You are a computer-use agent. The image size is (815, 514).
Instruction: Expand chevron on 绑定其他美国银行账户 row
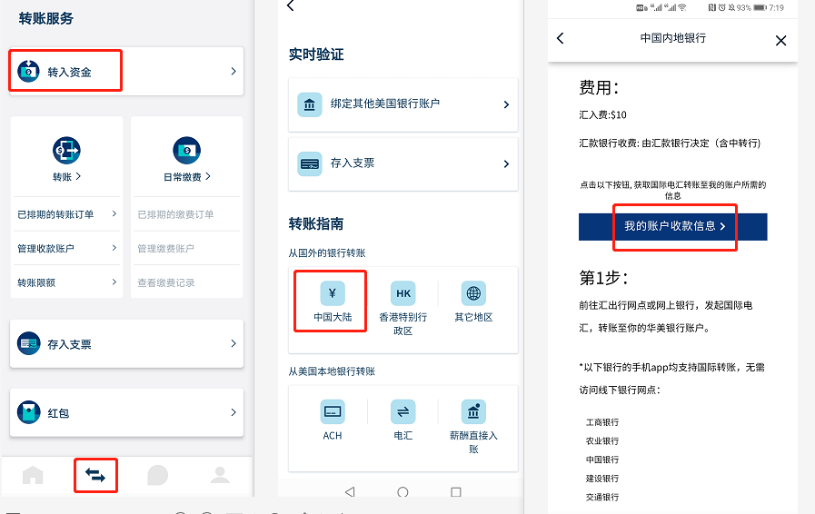click(506, 104)
